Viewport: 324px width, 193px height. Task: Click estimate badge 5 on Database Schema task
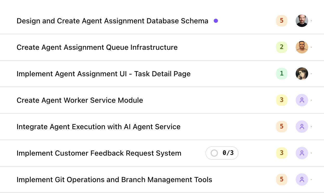pos(282,21)
